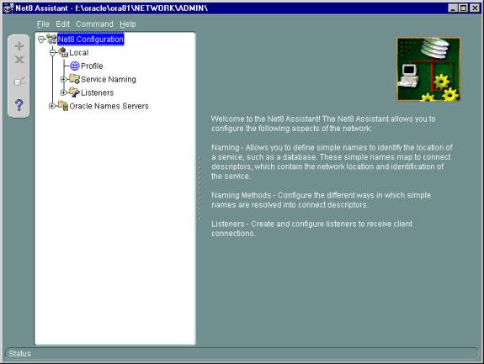Click the Profile globe icon

[75, 66]
